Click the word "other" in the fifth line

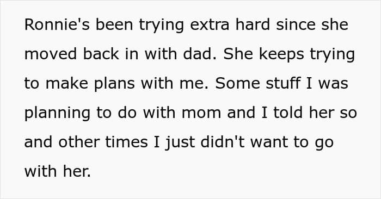[79, 142]
